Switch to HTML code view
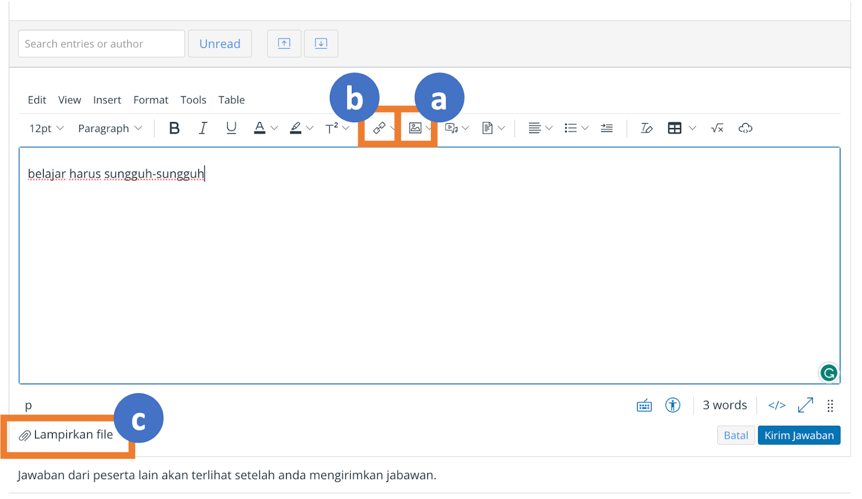This screenshot has height=499, width=862. (x=776, y=405)
